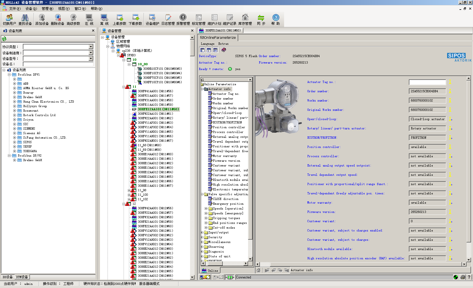Open 查找设备 find device tool

coord(25,20)
